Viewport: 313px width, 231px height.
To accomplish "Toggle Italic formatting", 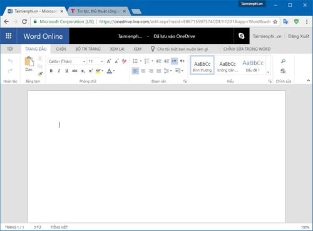I will pos(59,71).
